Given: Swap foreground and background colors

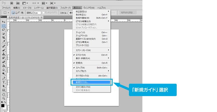Looking at the screenshot, I should (5, 102).
